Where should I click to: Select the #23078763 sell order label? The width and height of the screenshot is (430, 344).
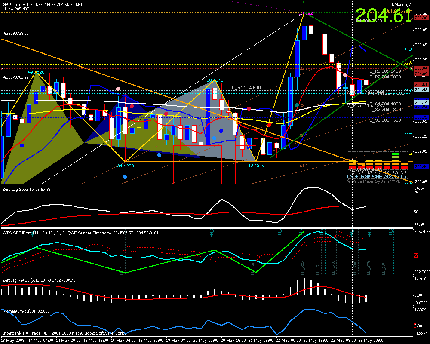point(16,77)
